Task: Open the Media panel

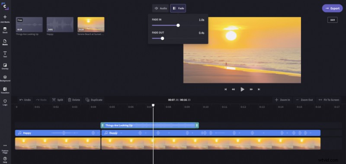Action: tap(5, 42)
